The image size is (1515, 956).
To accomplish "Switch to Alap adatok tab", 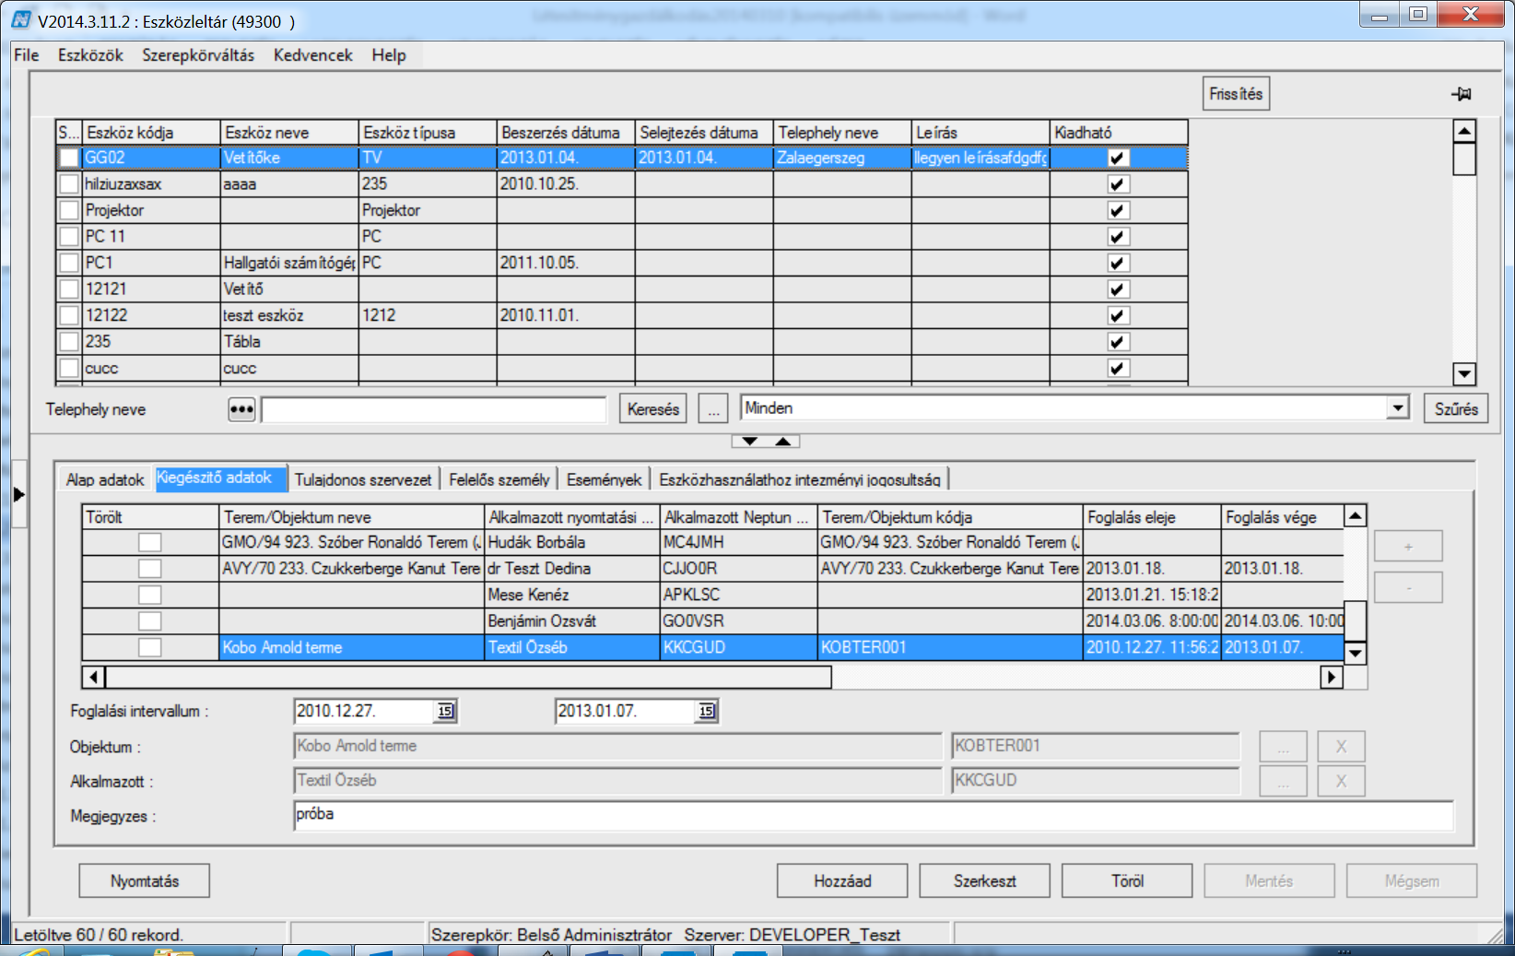I will (105, 479).
